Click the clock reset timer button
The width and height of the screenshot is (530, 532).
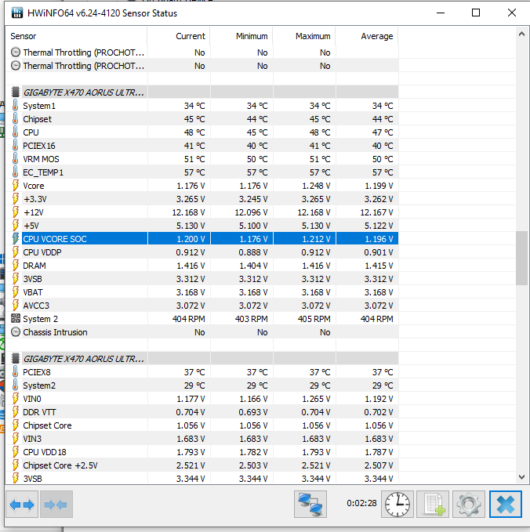(397, 504)
